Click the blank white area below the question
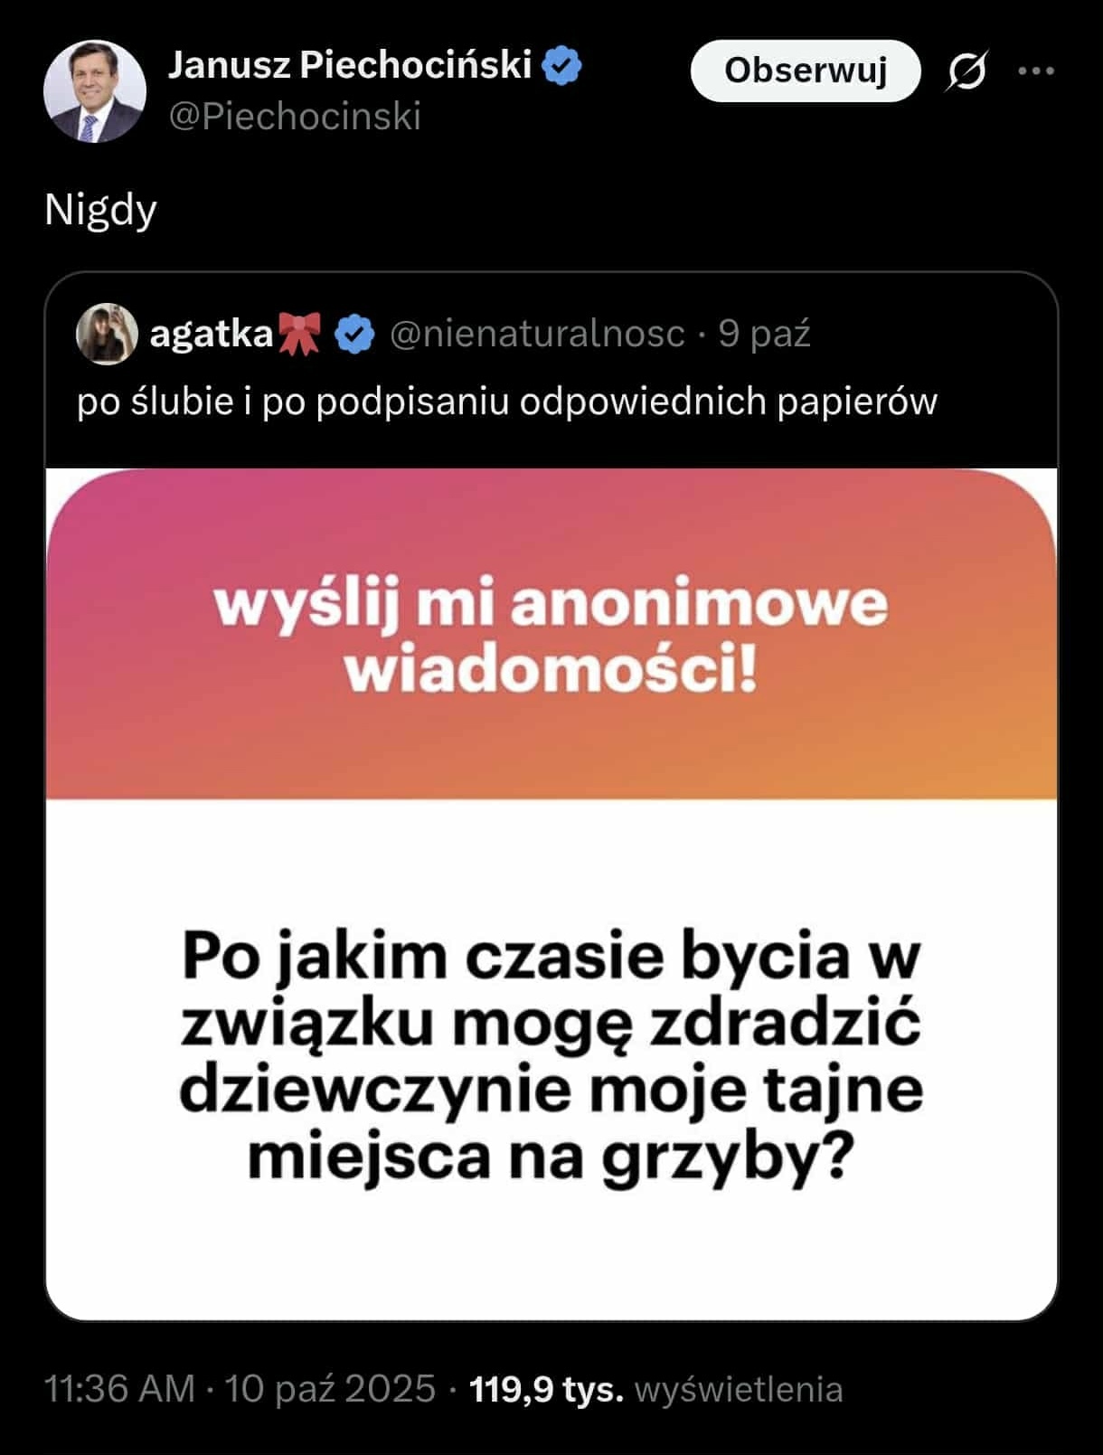 coord(551,1257)
